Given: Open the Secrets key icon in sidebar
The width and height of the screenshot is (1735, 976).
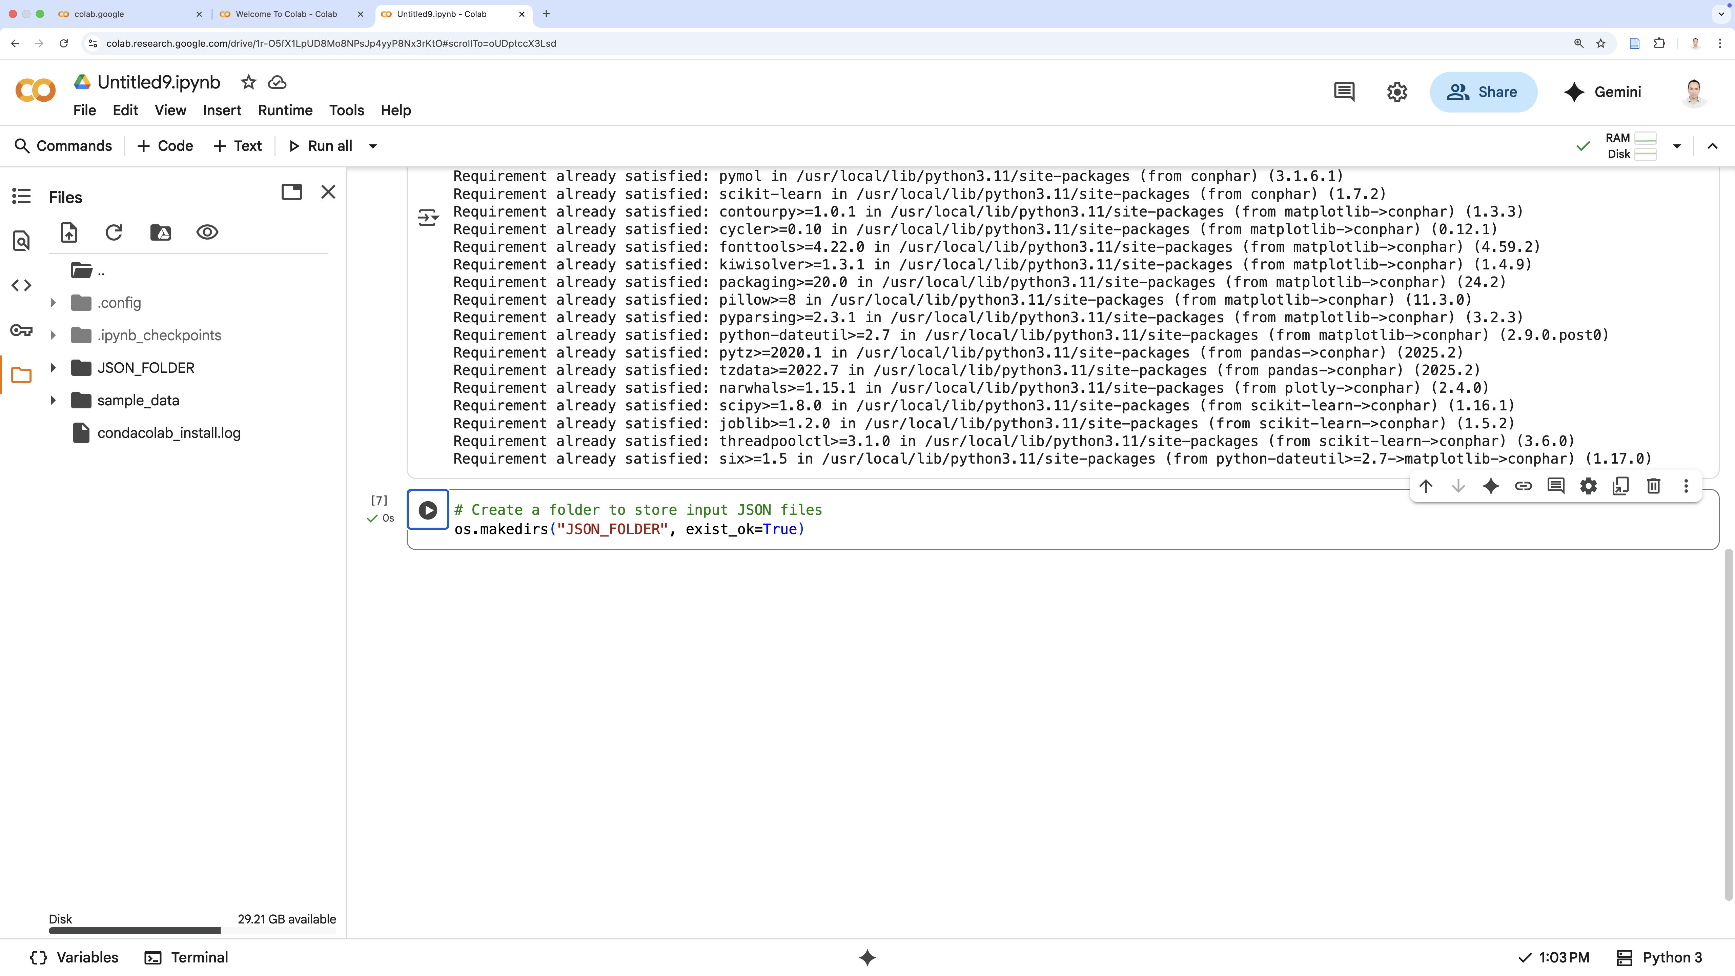Looking at the screenshot, I should coord(22,330).
